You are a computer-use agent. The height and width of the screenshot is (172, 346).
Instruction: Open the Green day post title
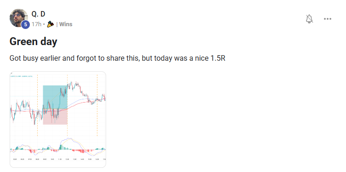pos(34,41)
